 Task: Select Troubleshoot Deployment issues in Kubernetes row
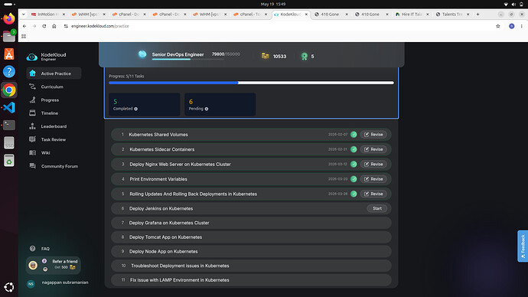tap(251, 266)
